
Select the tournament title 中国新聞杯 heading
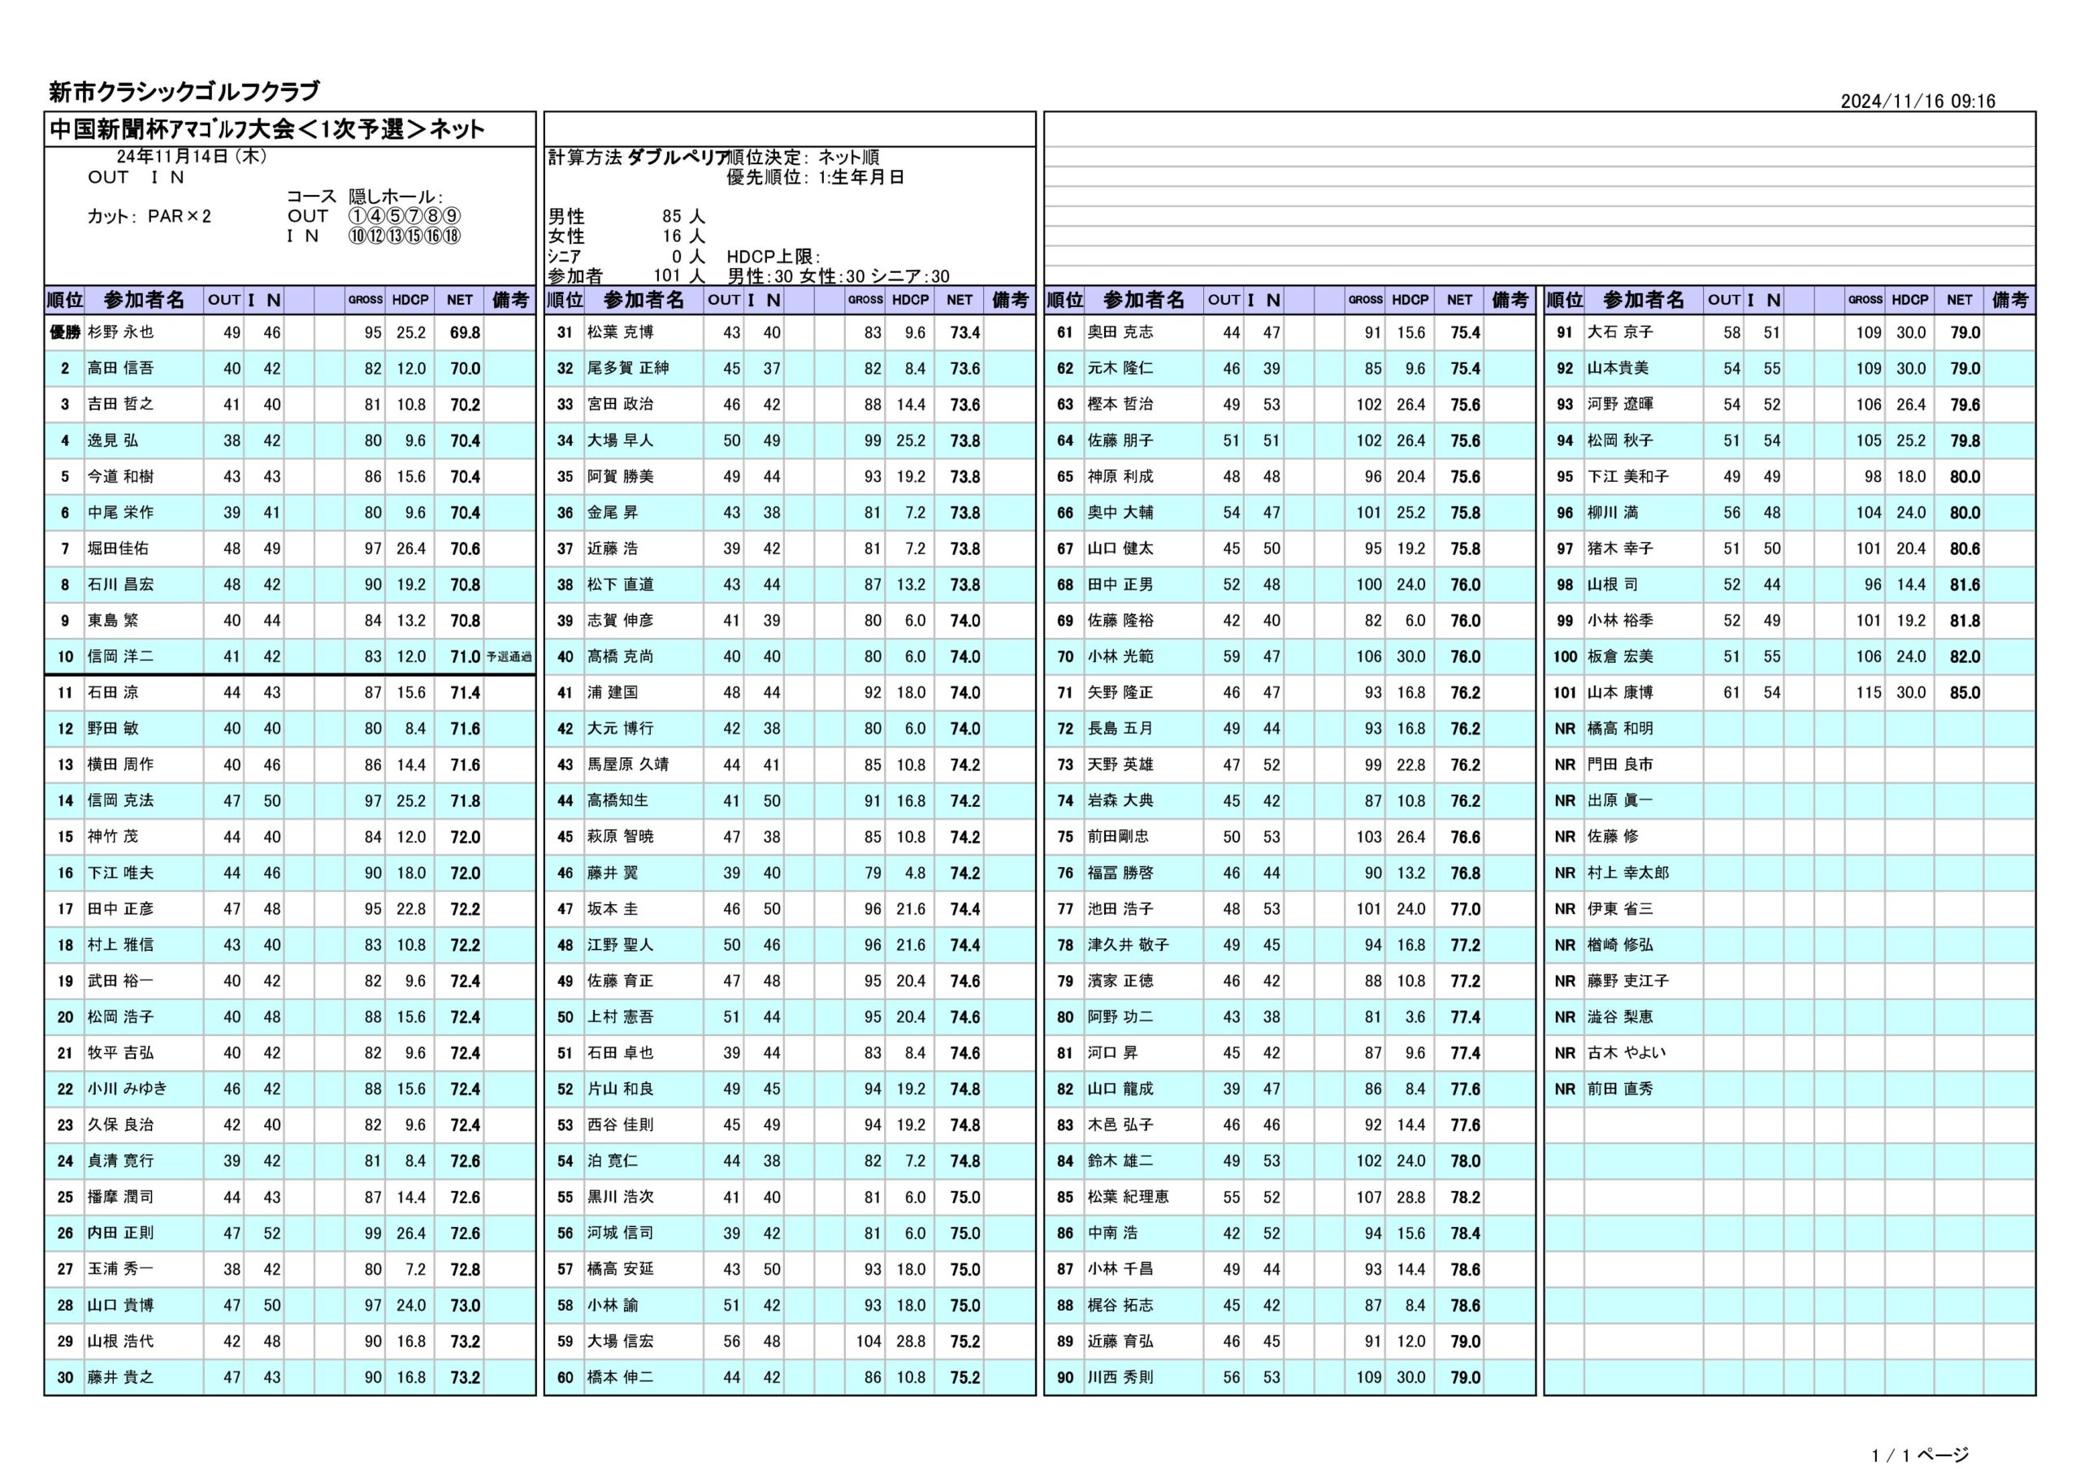coord(266,129)
